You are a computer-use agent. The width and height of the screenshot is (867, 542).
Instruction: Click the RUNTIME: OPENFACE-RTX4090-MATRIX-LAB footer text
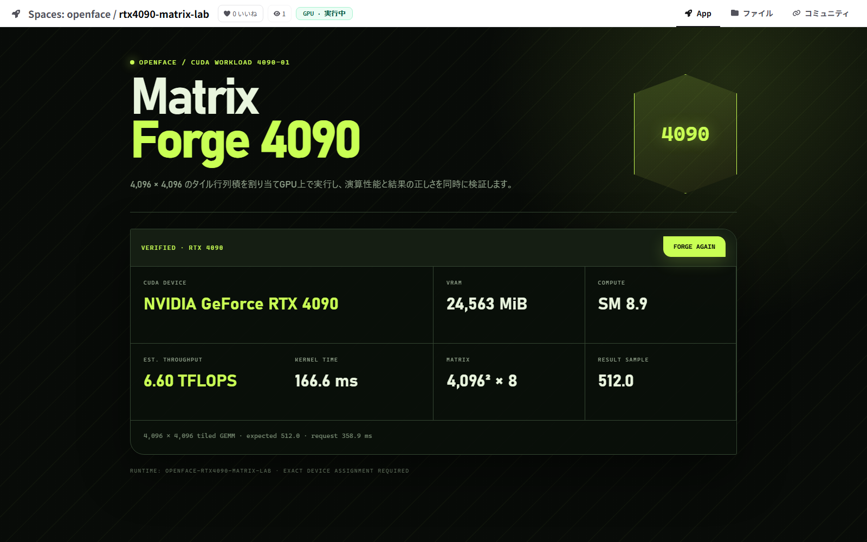pos(269,471)
